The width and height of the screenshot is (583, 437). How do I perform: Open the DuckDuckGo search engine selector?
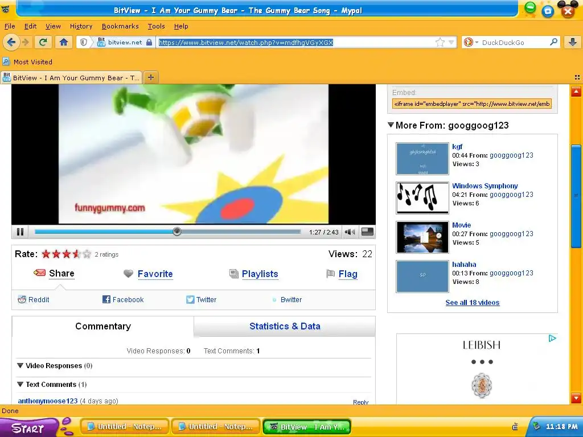[x=470, y=42]
